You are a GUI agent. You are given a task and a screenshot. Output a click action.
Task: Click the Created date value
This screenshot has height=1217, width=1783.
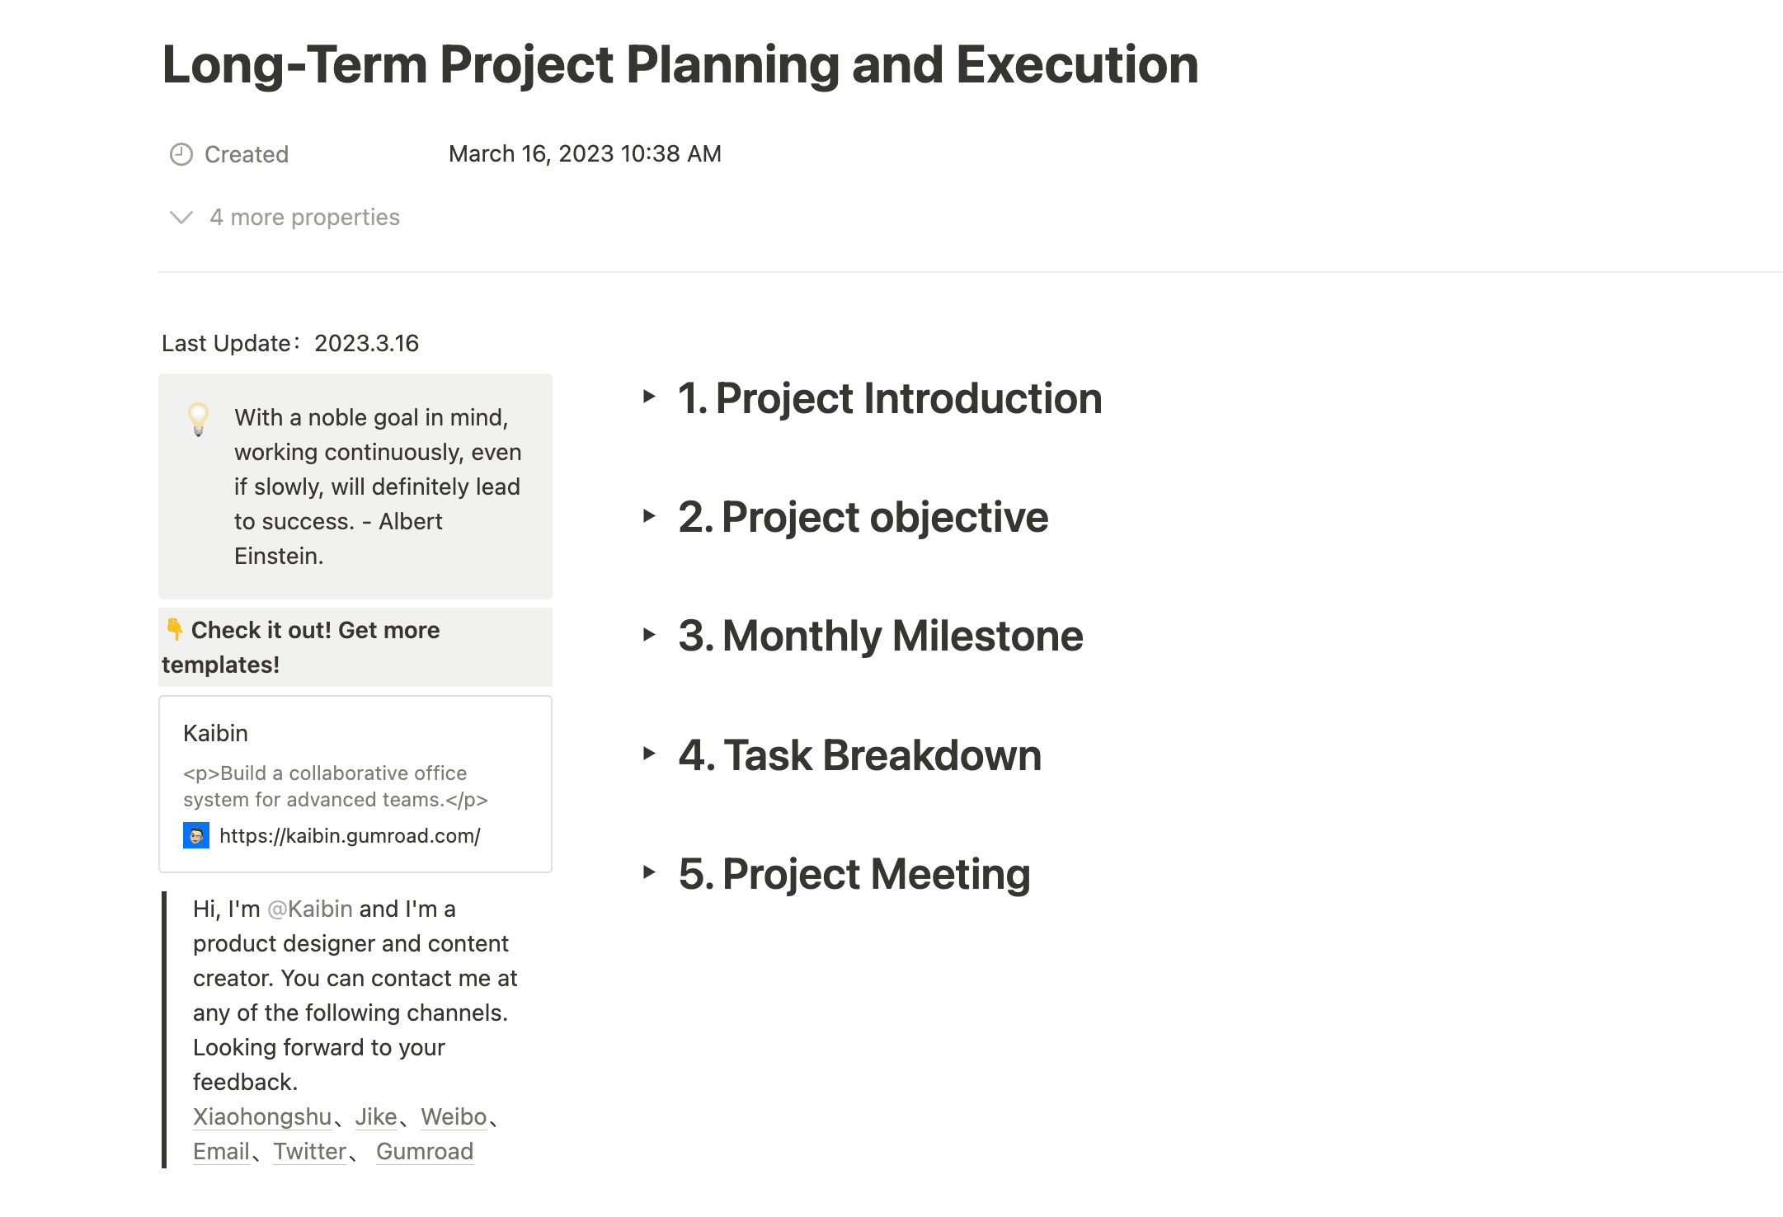point(584,153)
